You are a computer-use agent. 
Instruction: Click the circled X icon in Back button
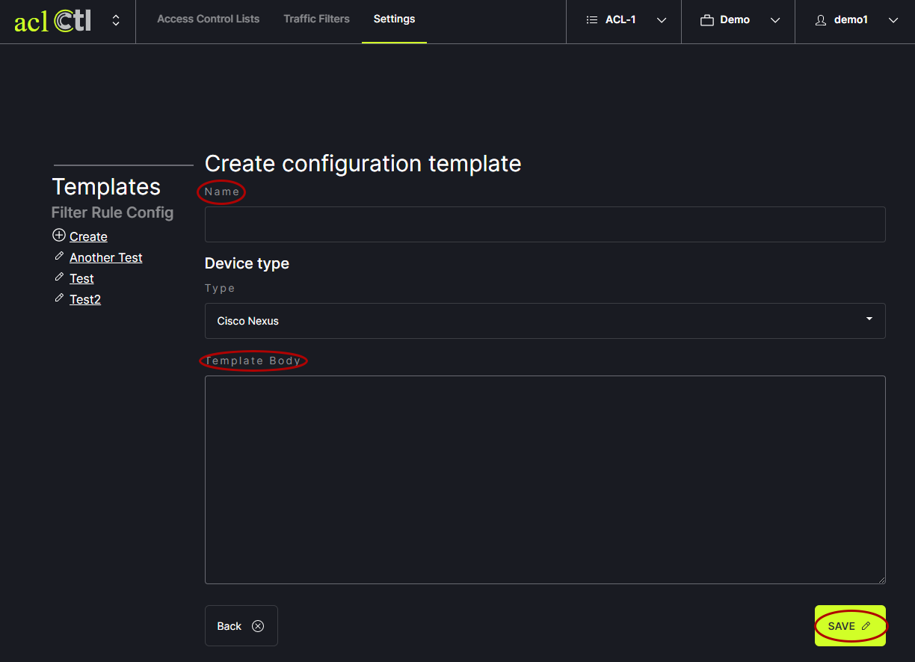tap(258, 626)
